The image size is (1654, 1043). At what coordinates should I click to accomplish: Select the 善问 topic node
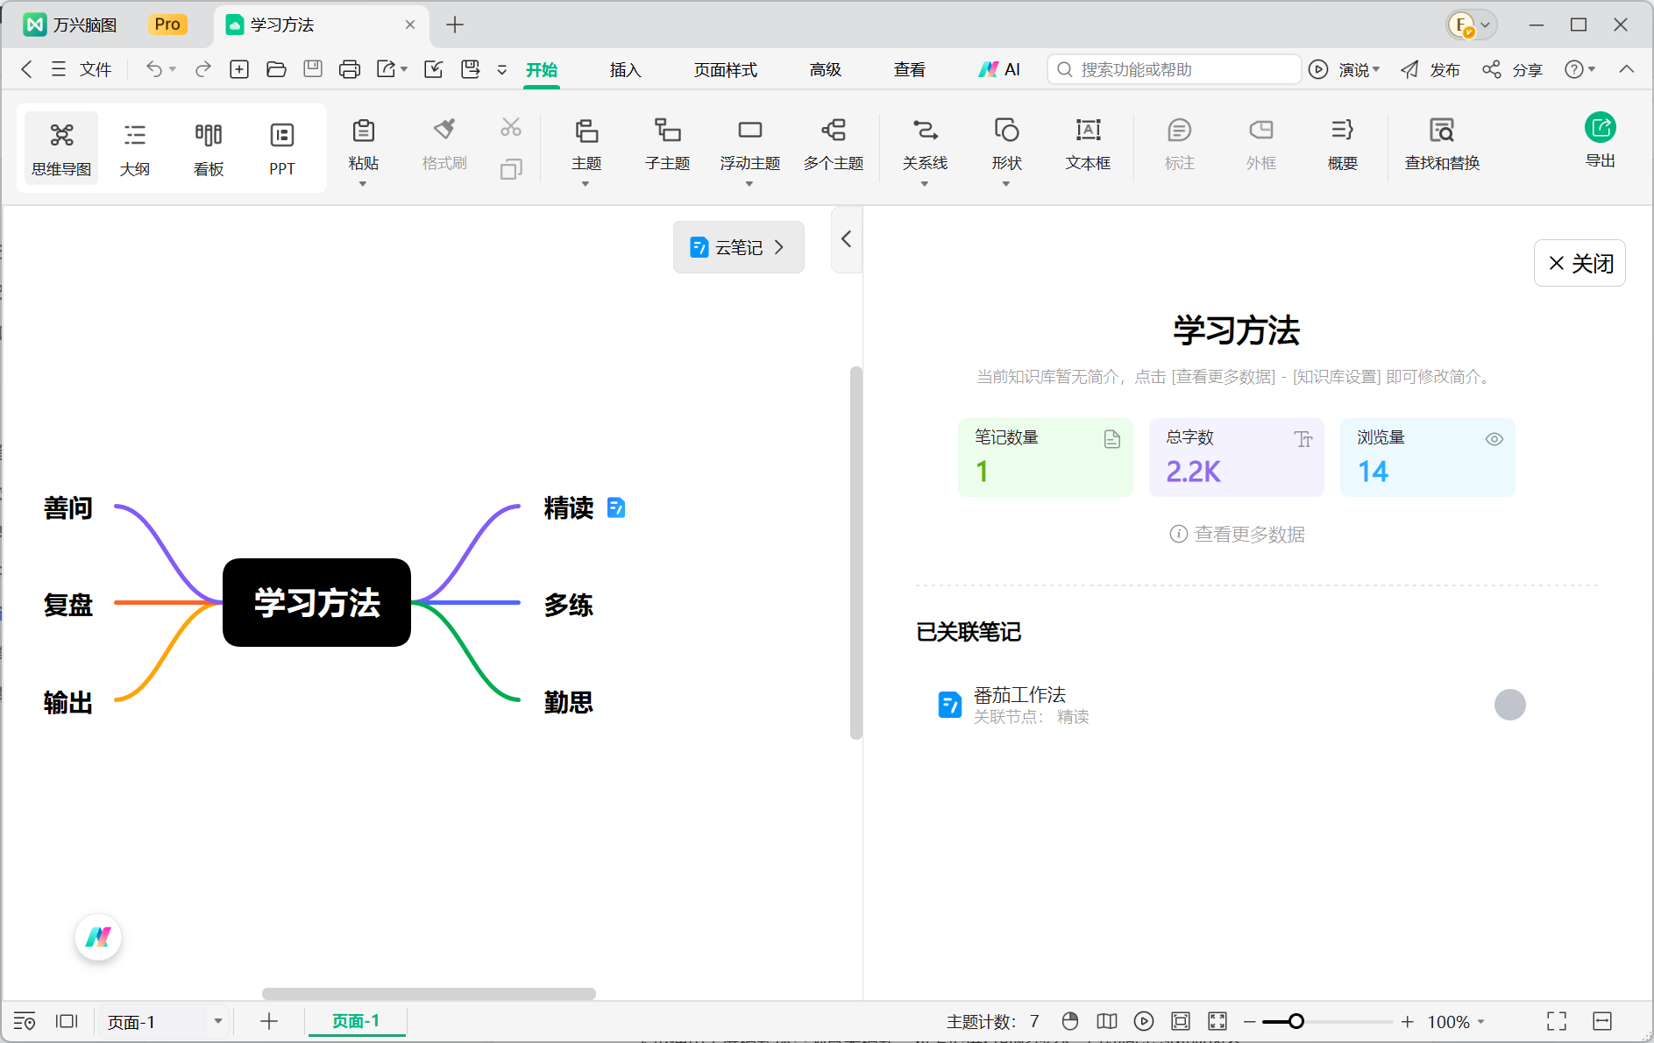(68, 507)
